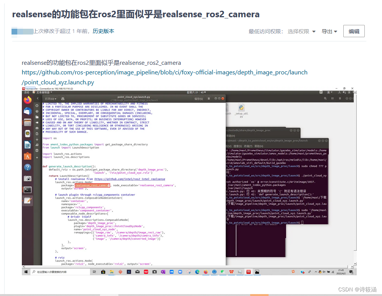Image resolution: width=382 pixels, height=296 pixels.
Task: Open the 历史版本 link
Action: (x=103, y=31)
